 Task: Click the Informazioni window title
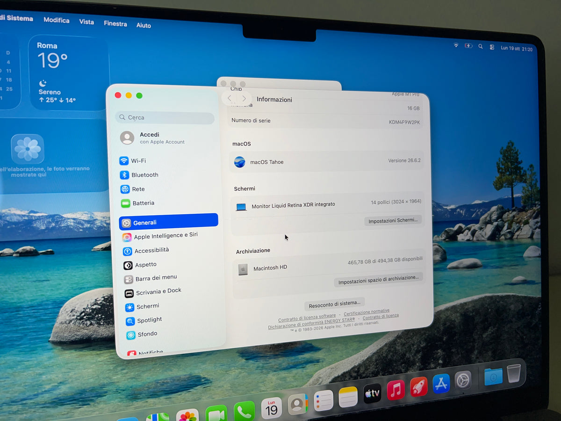(x=274, y=100)
